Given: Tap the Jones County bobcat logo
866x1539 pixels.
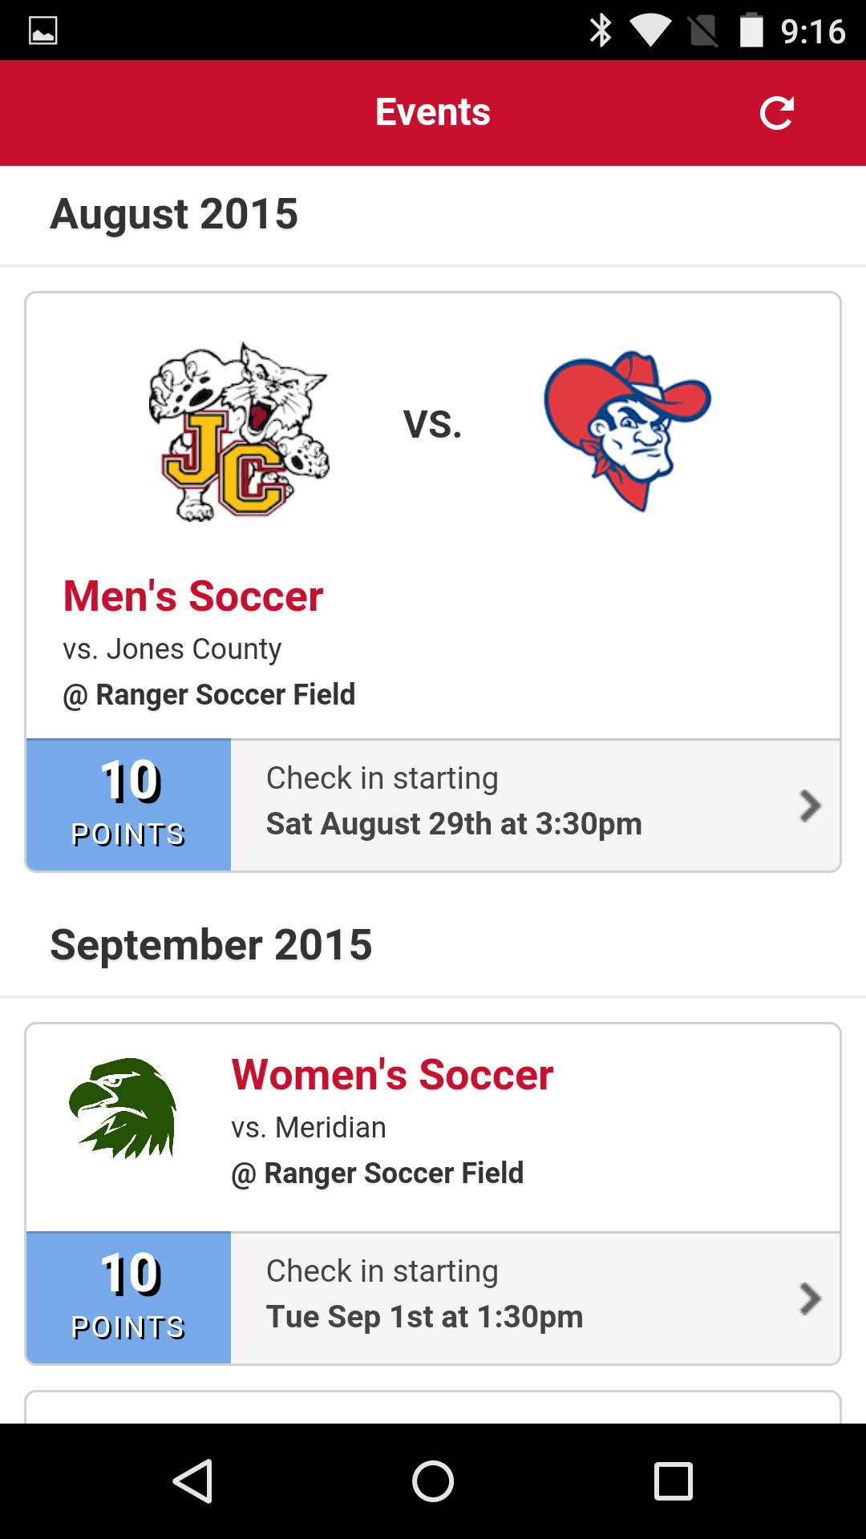Looking at the screenshot, I should [x=239, y=432].
